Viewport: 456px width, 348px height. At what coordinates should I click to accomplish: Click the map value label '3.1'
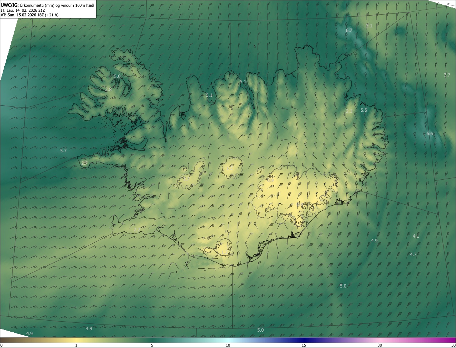coord(369,26)
